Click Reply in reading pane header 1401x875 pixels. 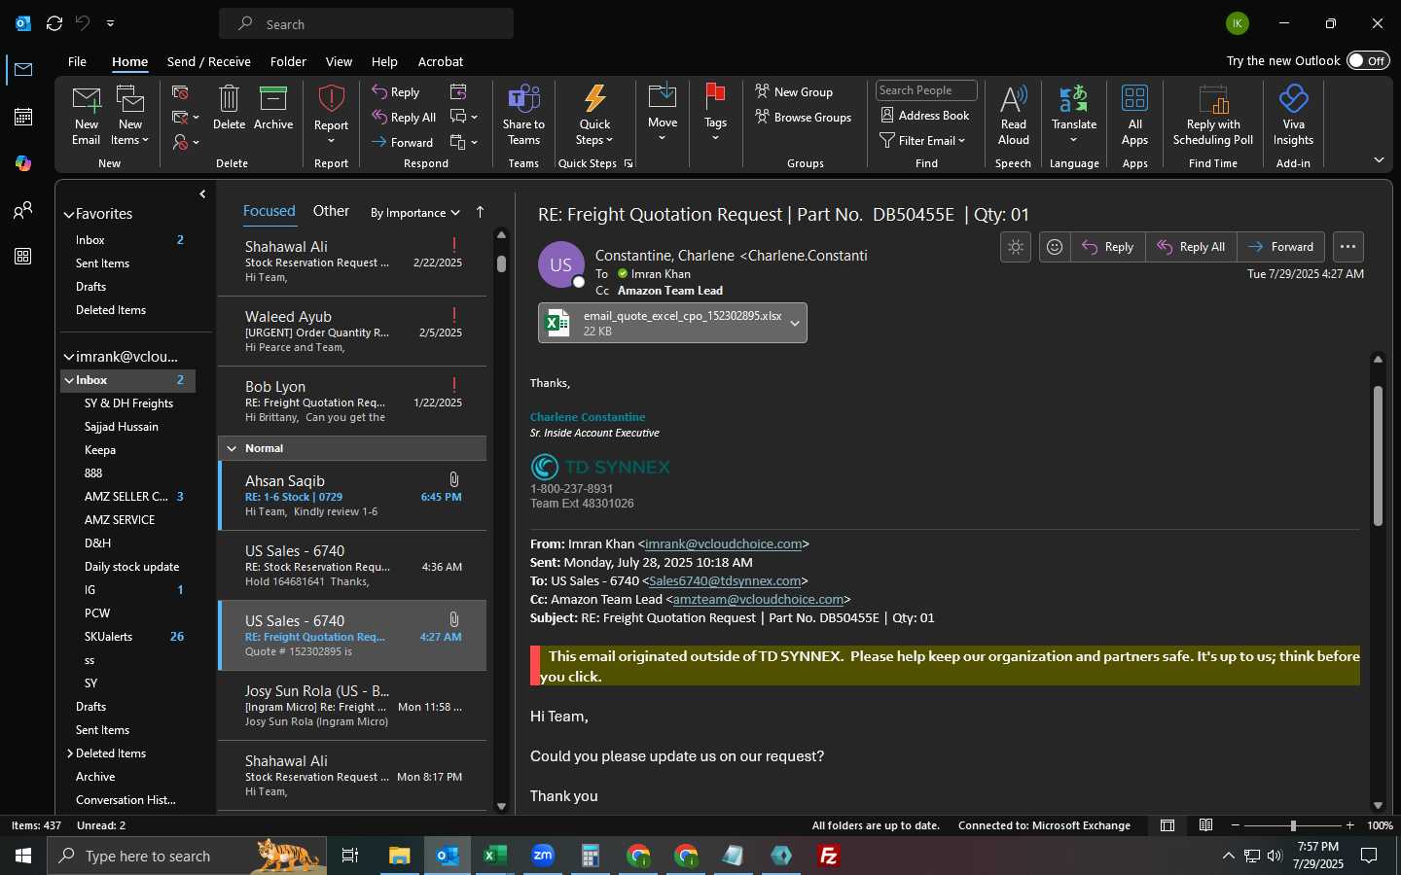coord(1108,247)
